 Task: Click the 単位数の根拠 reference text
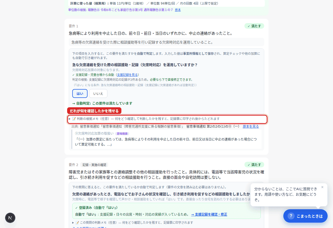[x=121, y=10]
